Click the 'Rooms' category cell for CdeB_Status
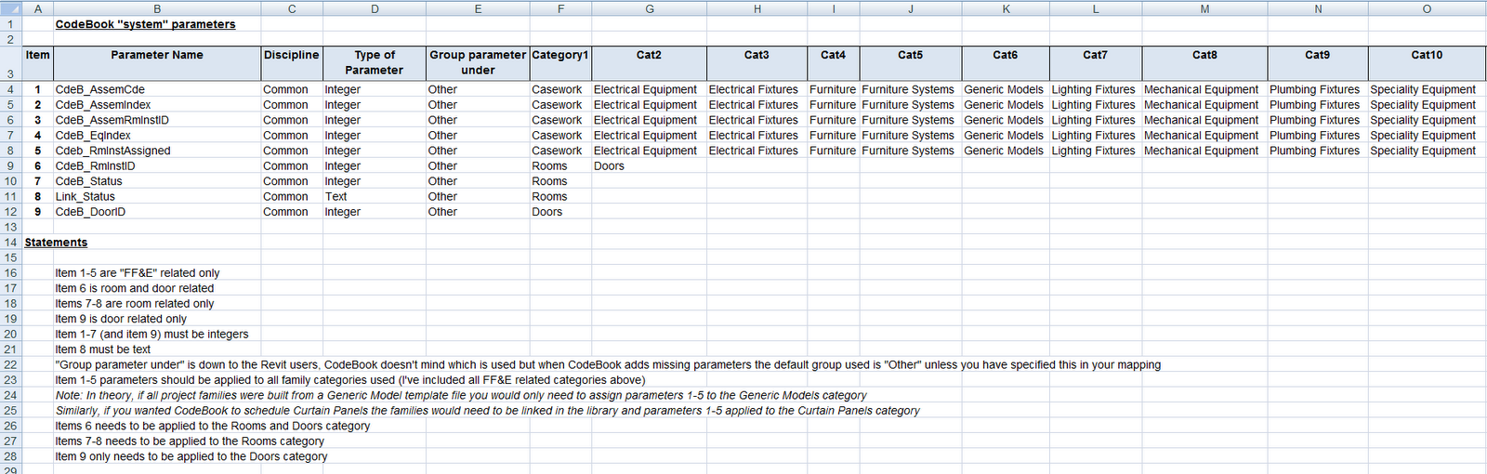The image size is (1487, 474). [560, 181]
